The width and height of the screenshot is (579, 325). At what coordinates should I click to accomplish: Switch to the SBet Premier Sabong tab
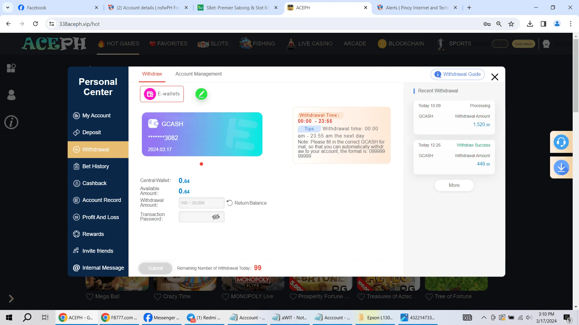238,8
